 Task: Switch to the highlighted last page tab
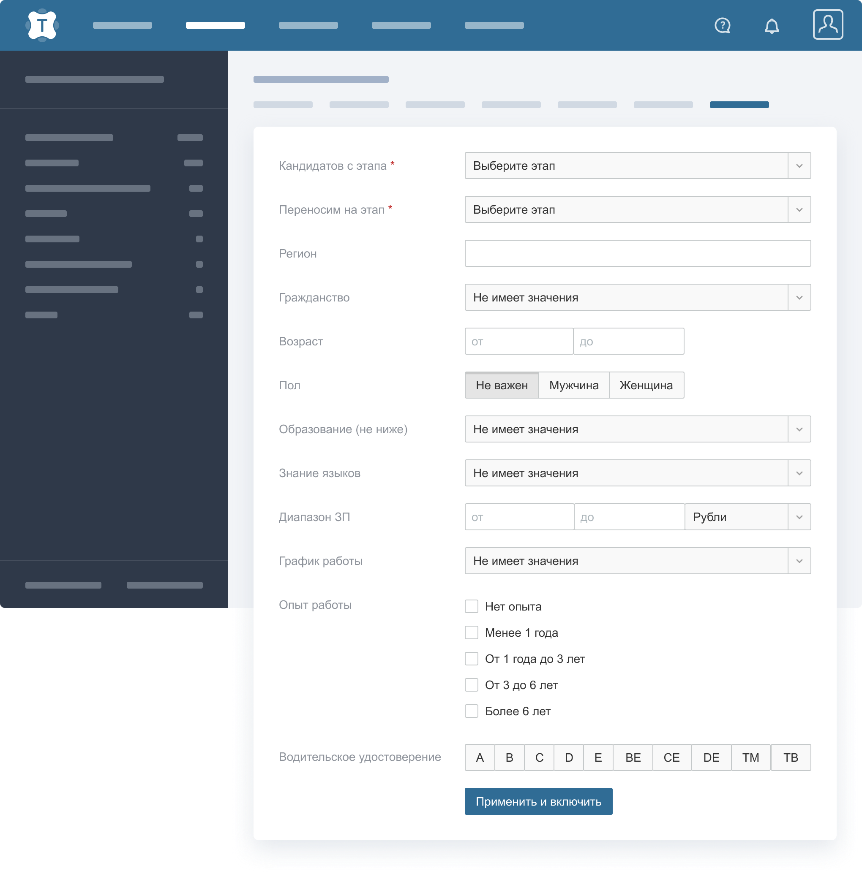[739, 105]
